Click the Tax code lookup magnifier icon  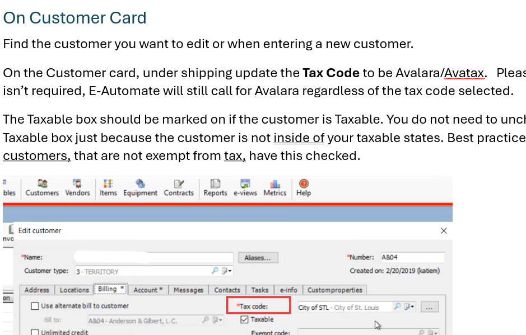coord(398,306)
